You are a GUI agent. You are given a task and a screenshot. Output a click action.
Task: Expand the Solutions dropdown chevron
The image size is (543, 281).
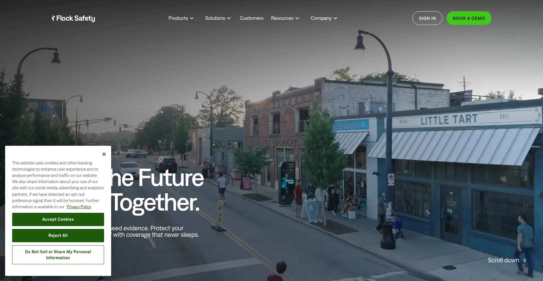pos(229,18)
